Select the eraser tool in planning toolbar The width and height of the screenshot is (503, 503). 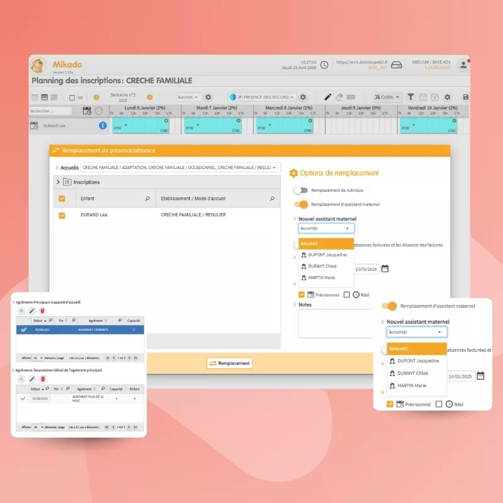coord(339,97)
